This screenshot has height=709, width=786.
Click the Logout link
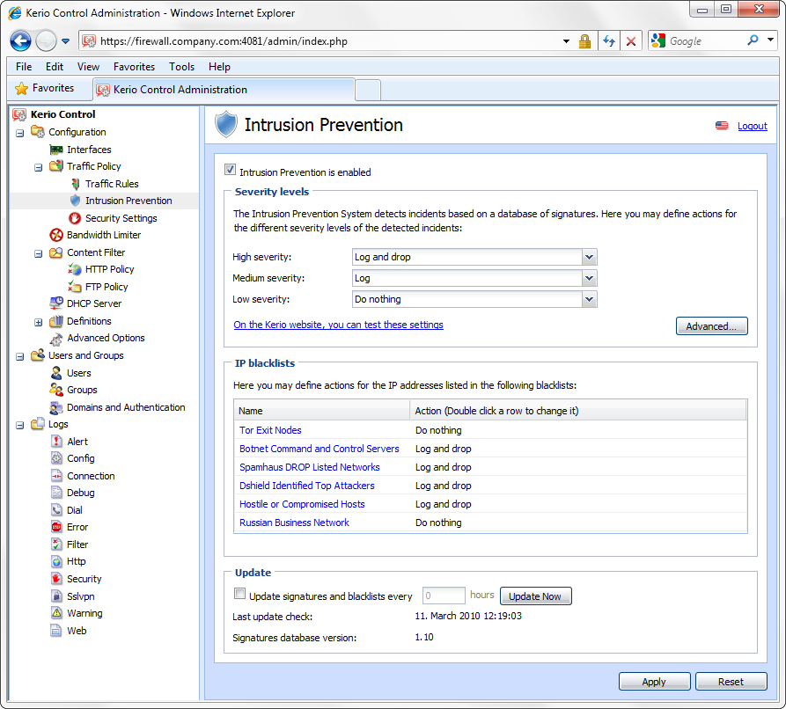[752, 126]
